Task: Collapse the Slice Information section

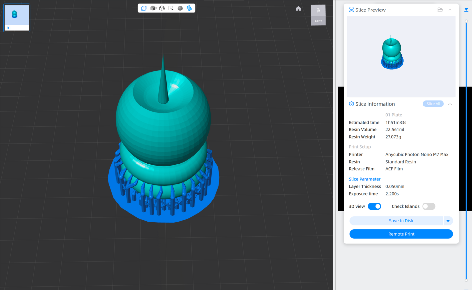Action: click(x=450, y=104)
